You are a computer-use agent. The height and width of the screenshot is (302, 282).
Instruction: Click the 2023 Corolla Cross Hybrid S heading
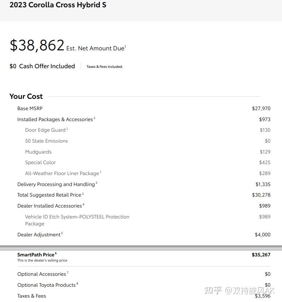pyautogui.click(x=58, y=5)
